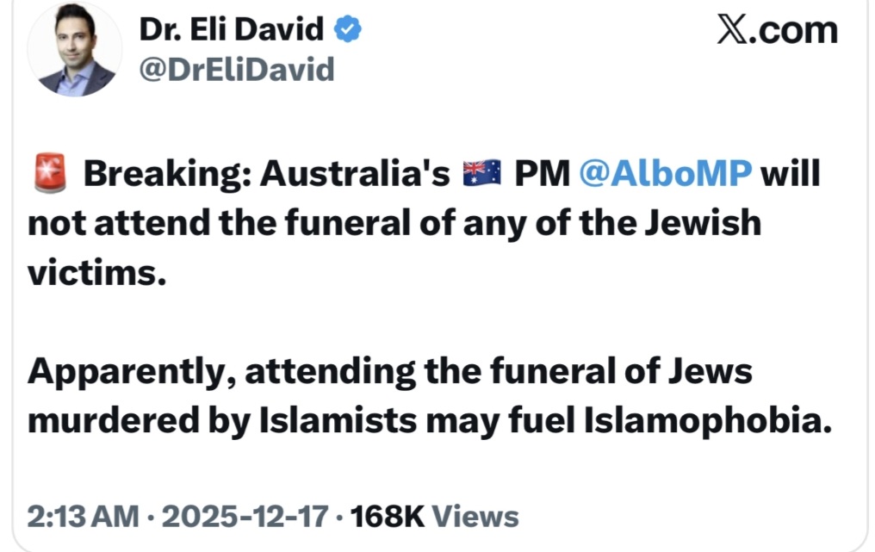Open the @AlboMP mention link

[x=666, y=175]
